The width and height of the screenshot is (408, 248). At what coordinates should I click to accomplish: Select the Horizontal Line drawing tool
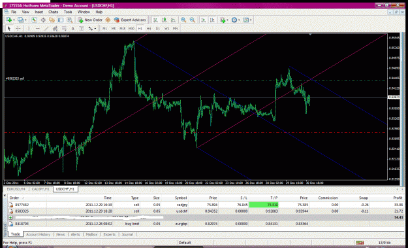[38, 28]
